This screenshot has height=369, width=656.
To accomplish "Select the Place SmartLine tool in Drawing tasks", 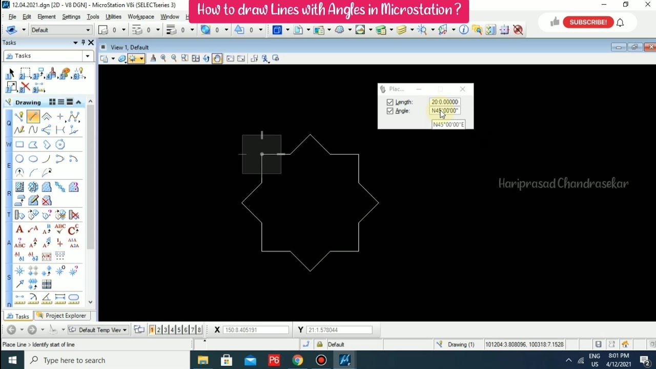I will [x=19, y=117].
